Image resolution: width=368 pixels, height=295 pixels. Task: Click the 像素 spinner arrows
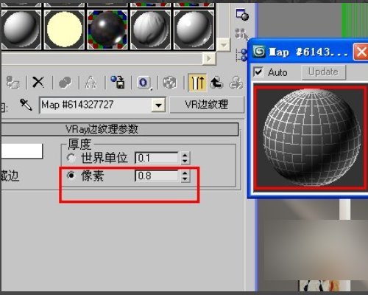tap(185, 176)
